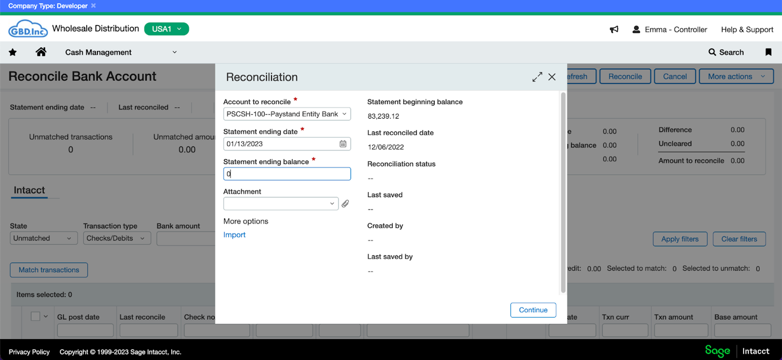Click the Statement ending balance field

(287, 174)
